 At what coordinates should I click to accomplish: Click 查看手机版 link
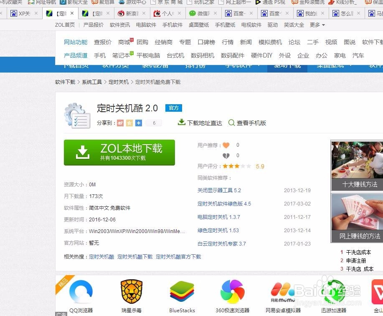pyautogui.click(x=251, y=123)
